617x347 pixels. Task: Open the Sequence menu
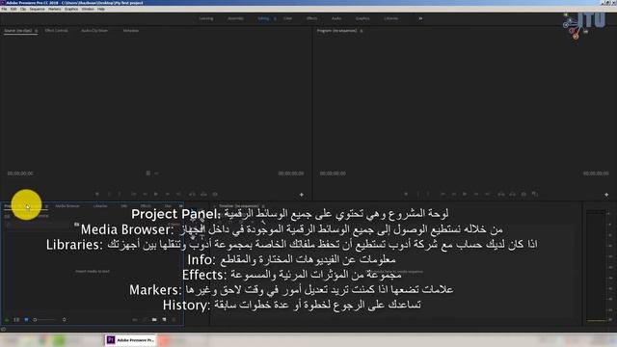pos(37,9)
